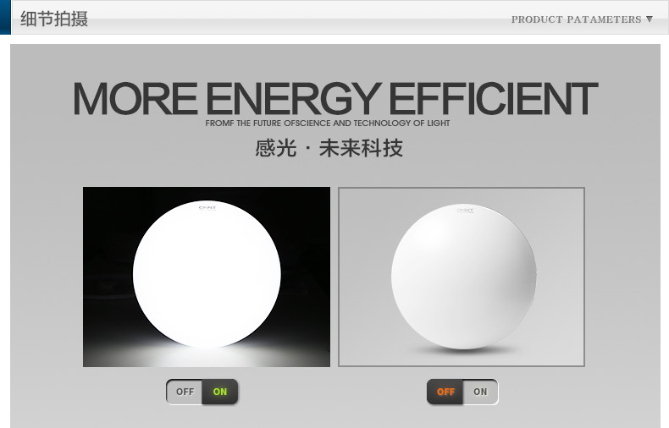Open the lit lamp photo

tap(207, 277)
